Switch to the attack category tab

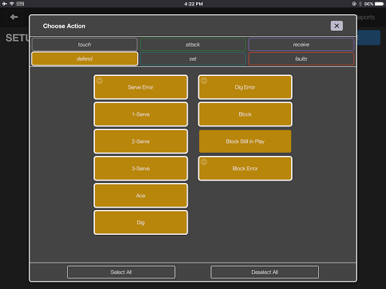(x=193, y=44)
